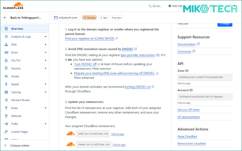Click the DNS network icon
Screen dimensions: 242x151
[6, 44]
